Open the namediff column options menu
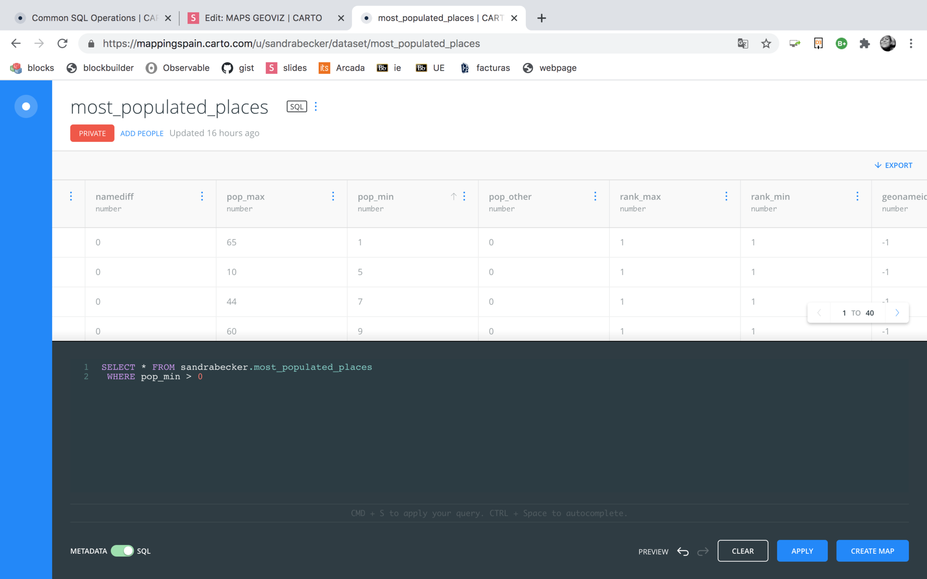This screenshot has height=579, width=927. (x=202, y=196)
